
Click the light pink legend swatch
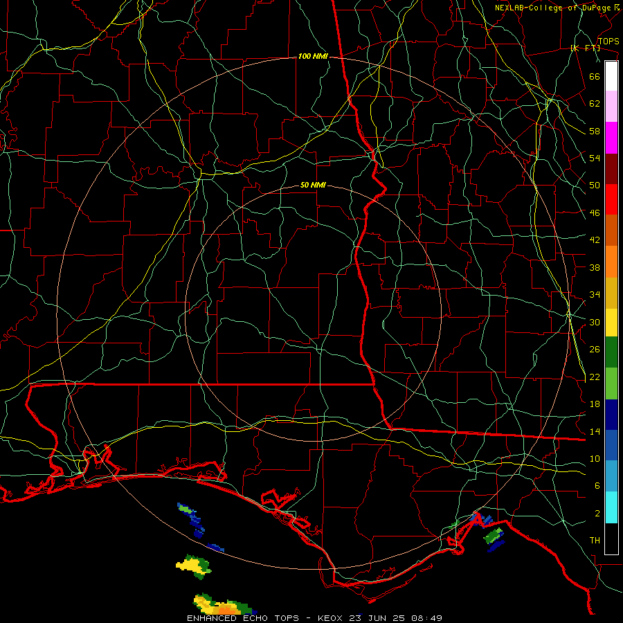click(611, 107)
